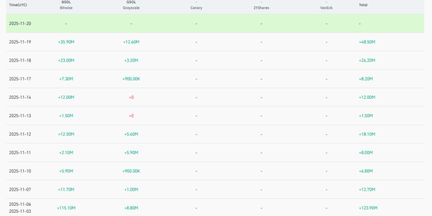The height and width of the screenshot is (216, 432).
Task: Click the Time(UTC) column header
Action: (x=18, y=5)
